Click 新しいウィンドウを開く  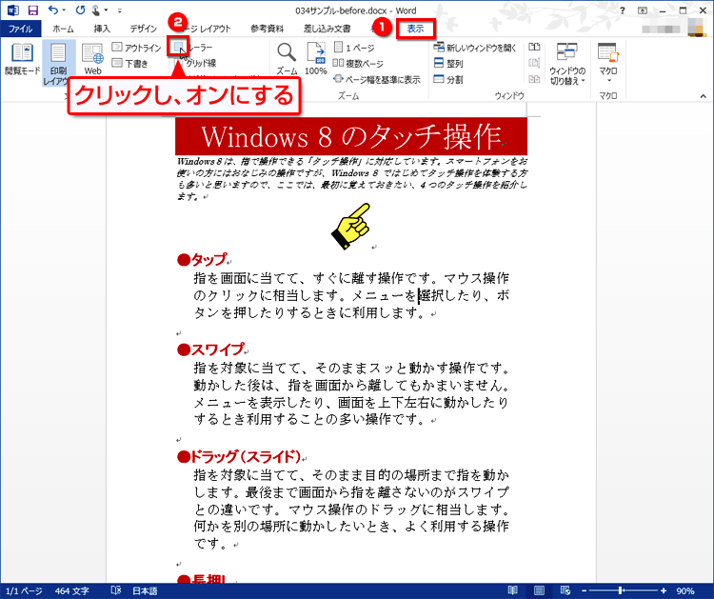[x=474, y=48]
